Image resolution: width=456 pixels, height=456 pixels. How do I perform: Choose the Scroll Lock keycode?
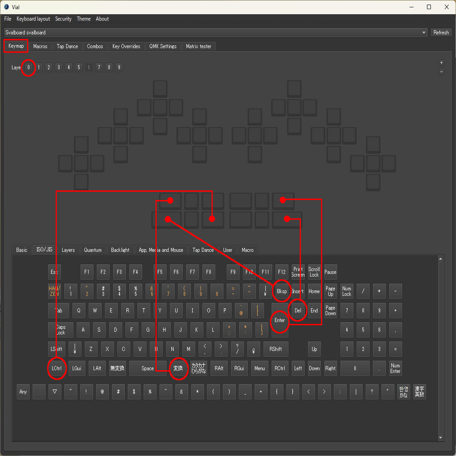tap(314, 272)
